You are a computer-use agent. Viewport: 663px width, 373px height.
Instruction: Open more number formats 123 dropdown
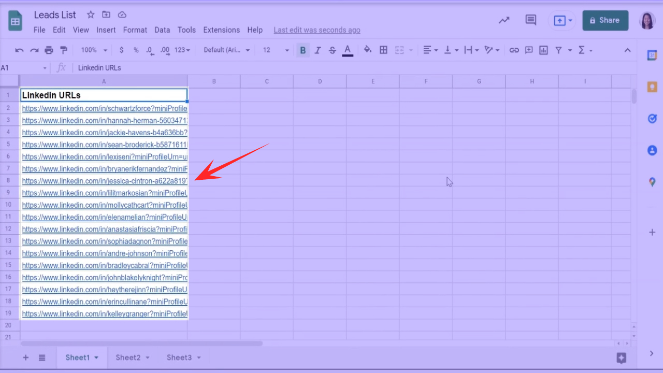click(182, 50)
